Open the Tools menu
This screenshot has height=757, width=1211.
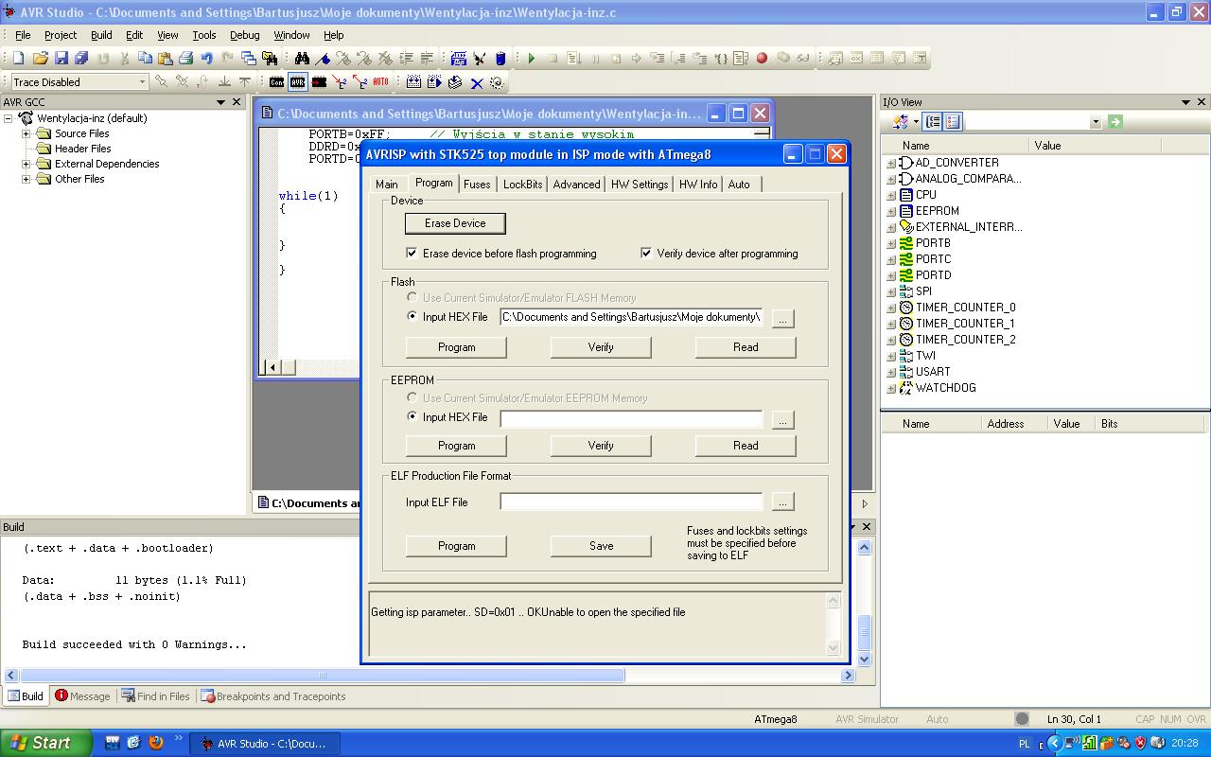(204, 35)
